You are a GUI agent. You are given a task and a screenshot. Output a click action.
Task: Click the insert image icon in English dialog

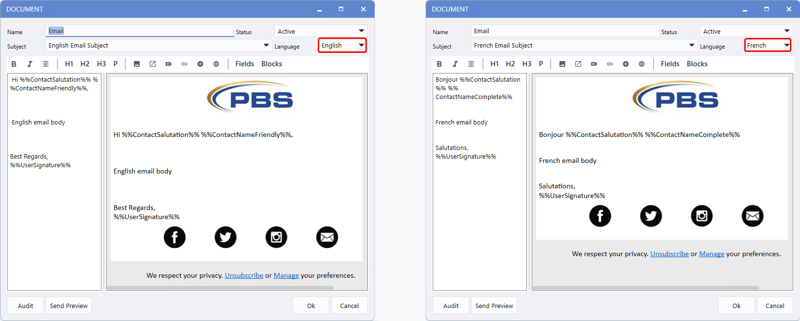[x=137, y=64]
